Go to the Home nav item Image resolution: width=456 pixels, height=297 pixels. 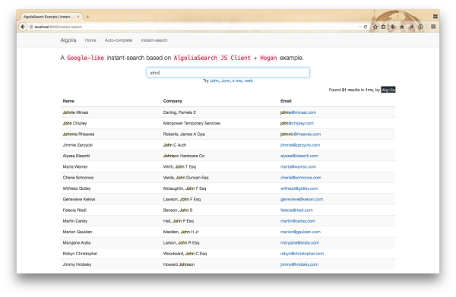click(90, 40)
